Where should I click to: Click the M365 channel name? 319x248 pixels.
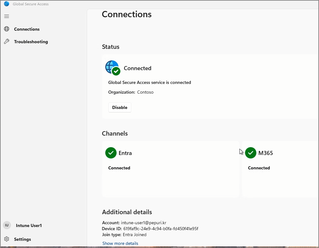point(265,153)
